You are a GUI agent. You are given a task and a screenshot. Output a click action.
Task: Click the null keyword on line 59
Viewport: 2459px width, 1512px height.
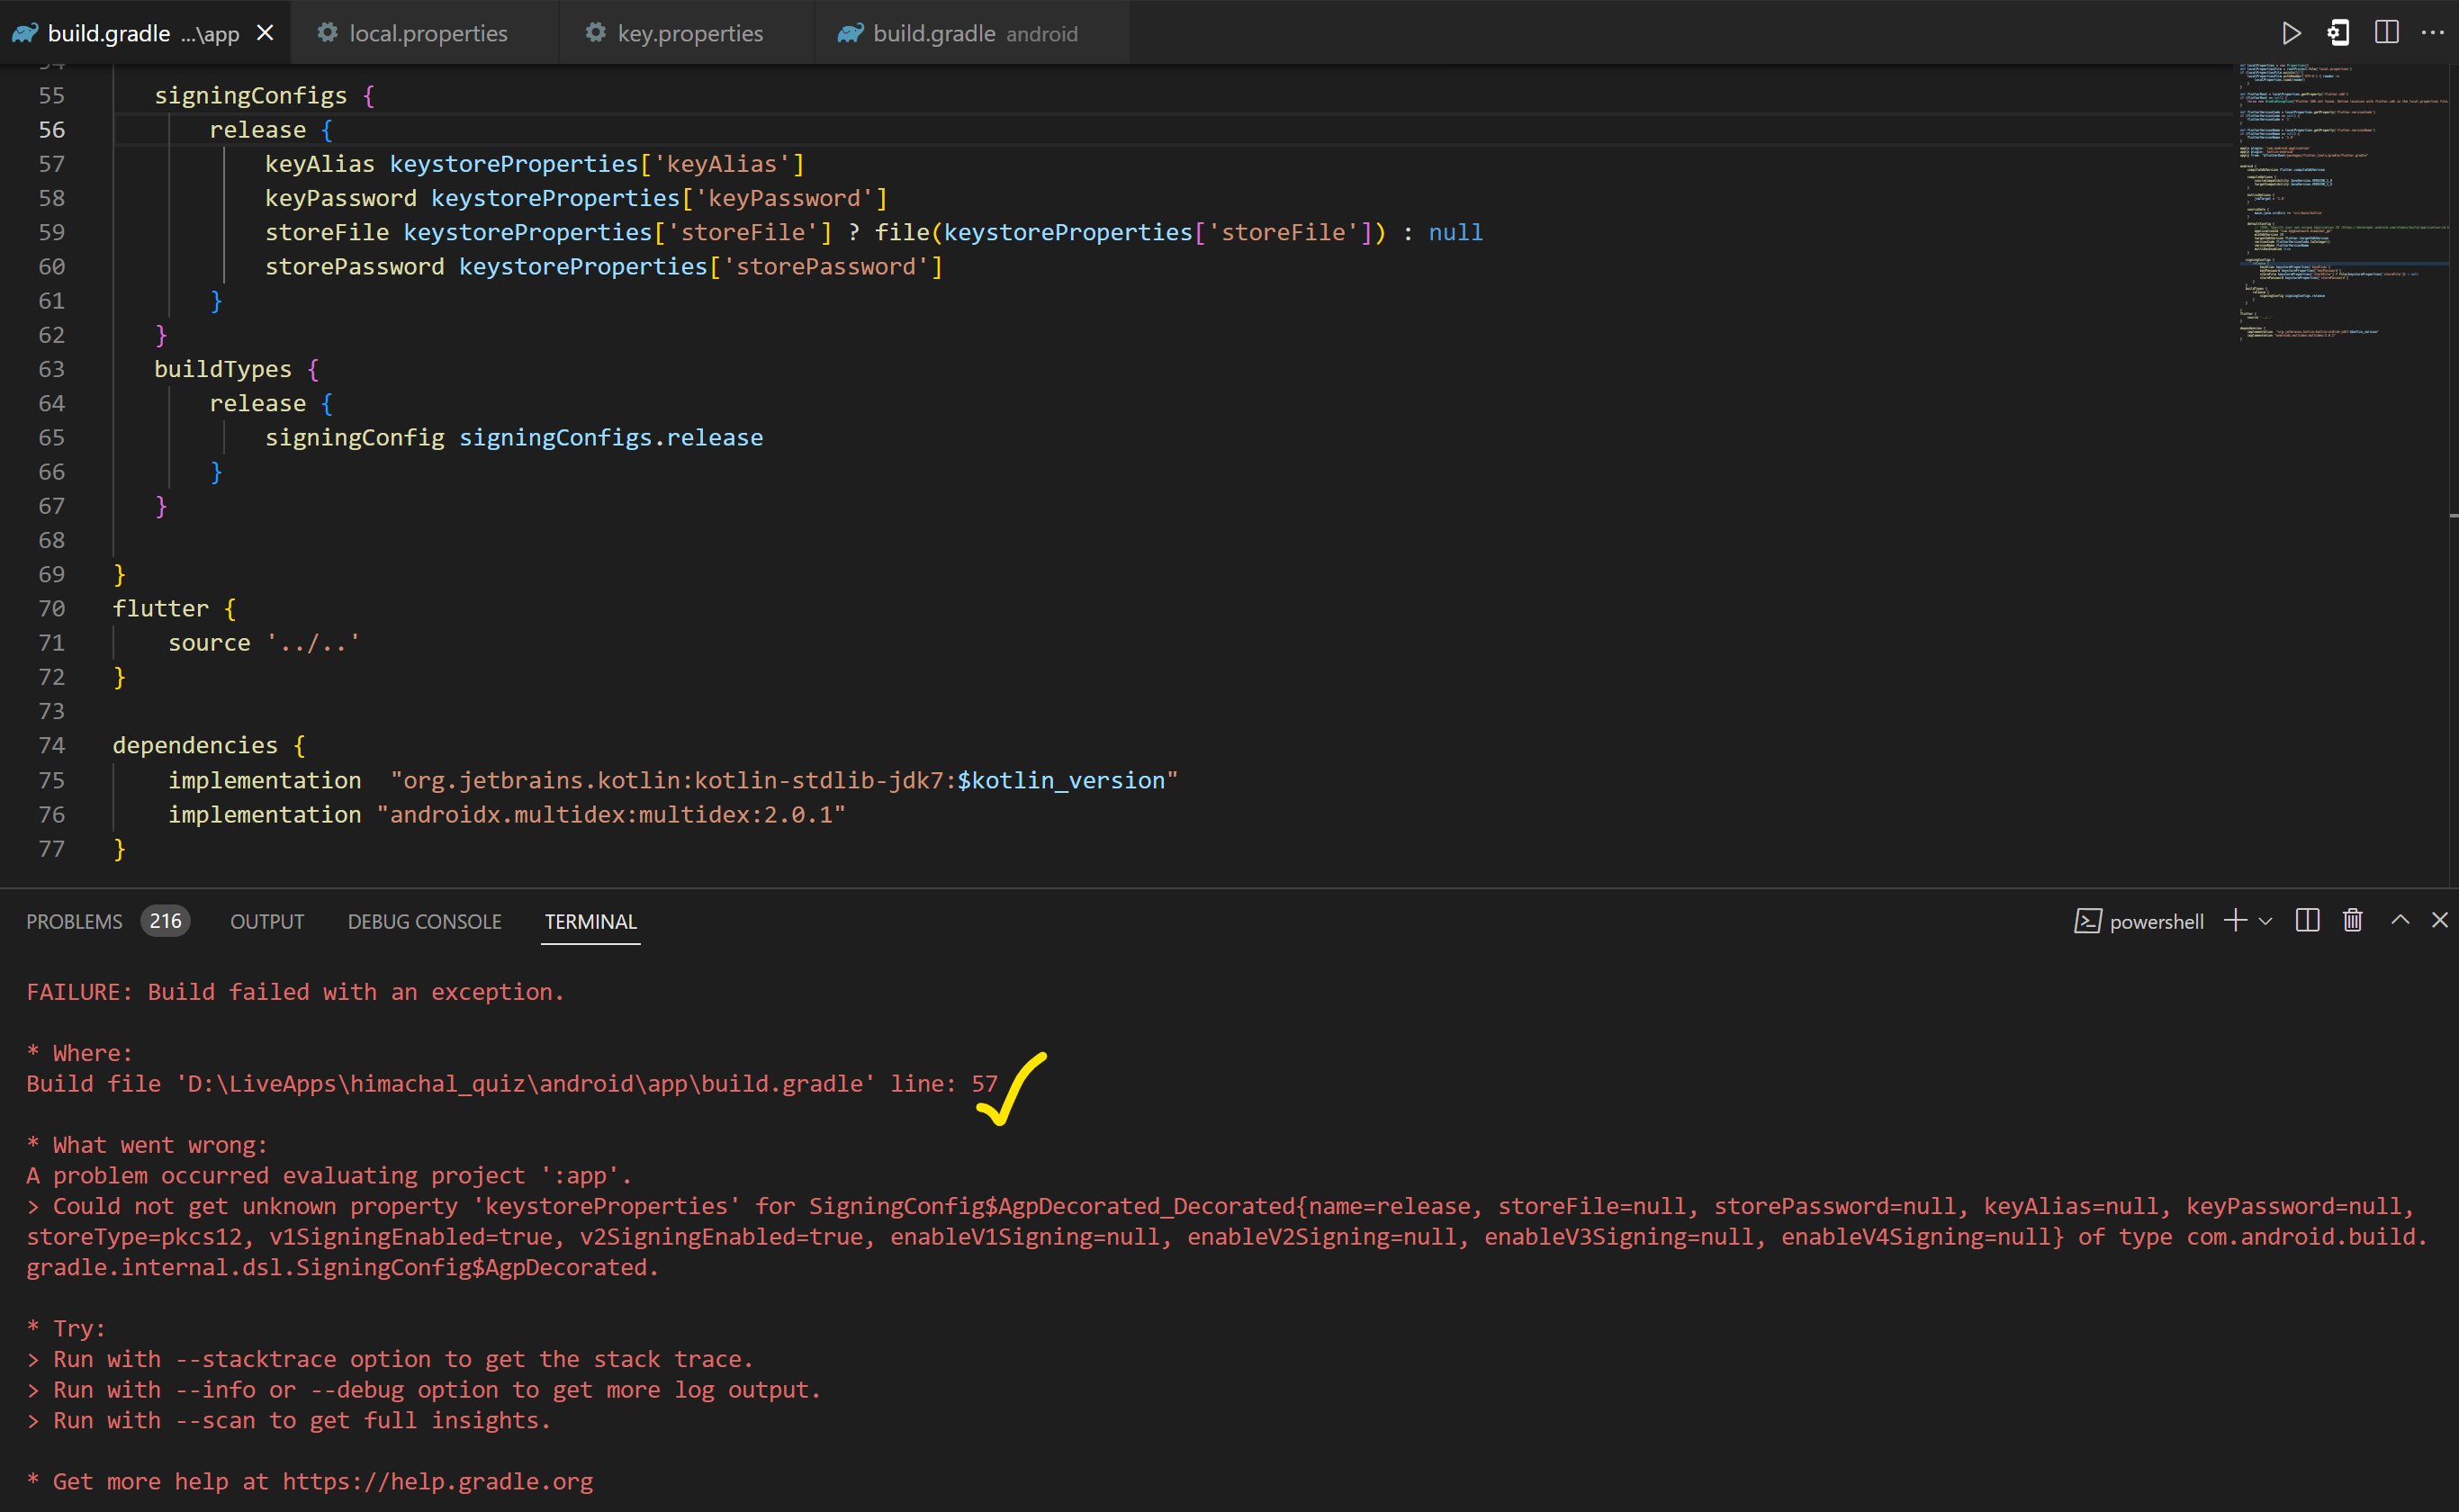[1455, 232]
